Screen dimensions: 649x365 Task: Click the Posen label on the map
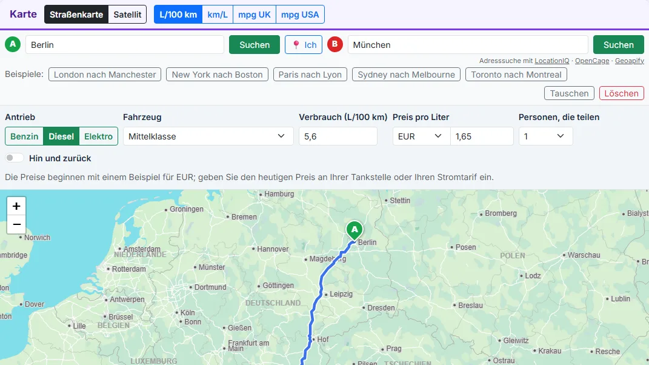coord(465,247)
